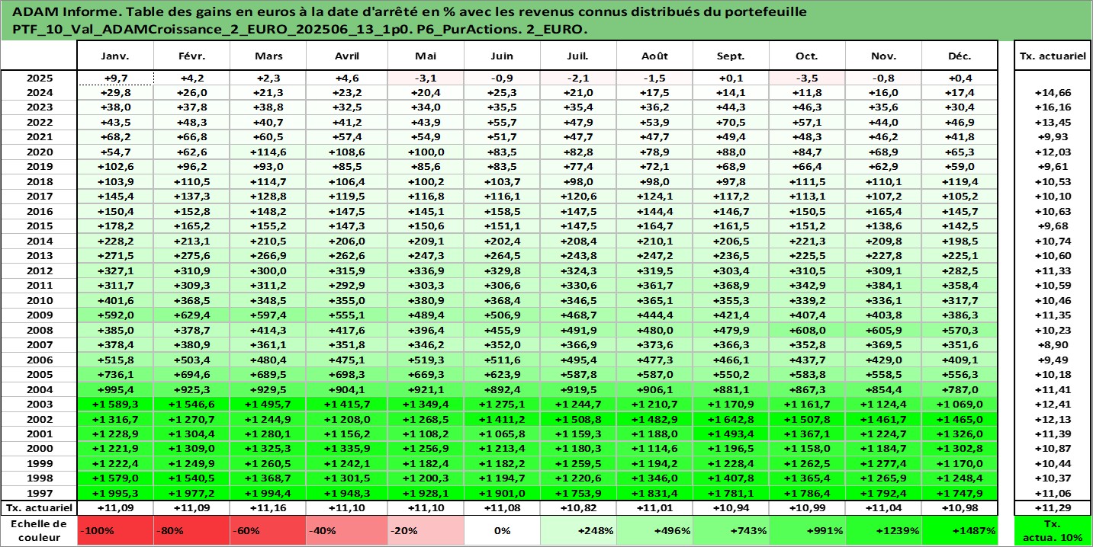
Task: Select the +10,82 bottom rate under Juil.
Action: point(578,507)
